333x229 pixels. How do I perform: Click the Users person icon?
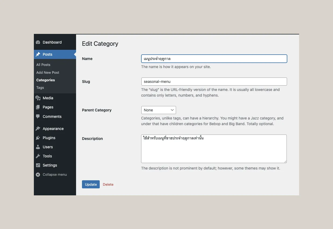[x=38, y=147]
